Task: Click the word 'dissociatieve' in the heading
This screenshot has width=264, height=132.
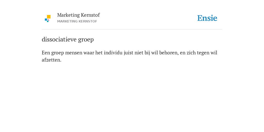Action: pos(59,39)
